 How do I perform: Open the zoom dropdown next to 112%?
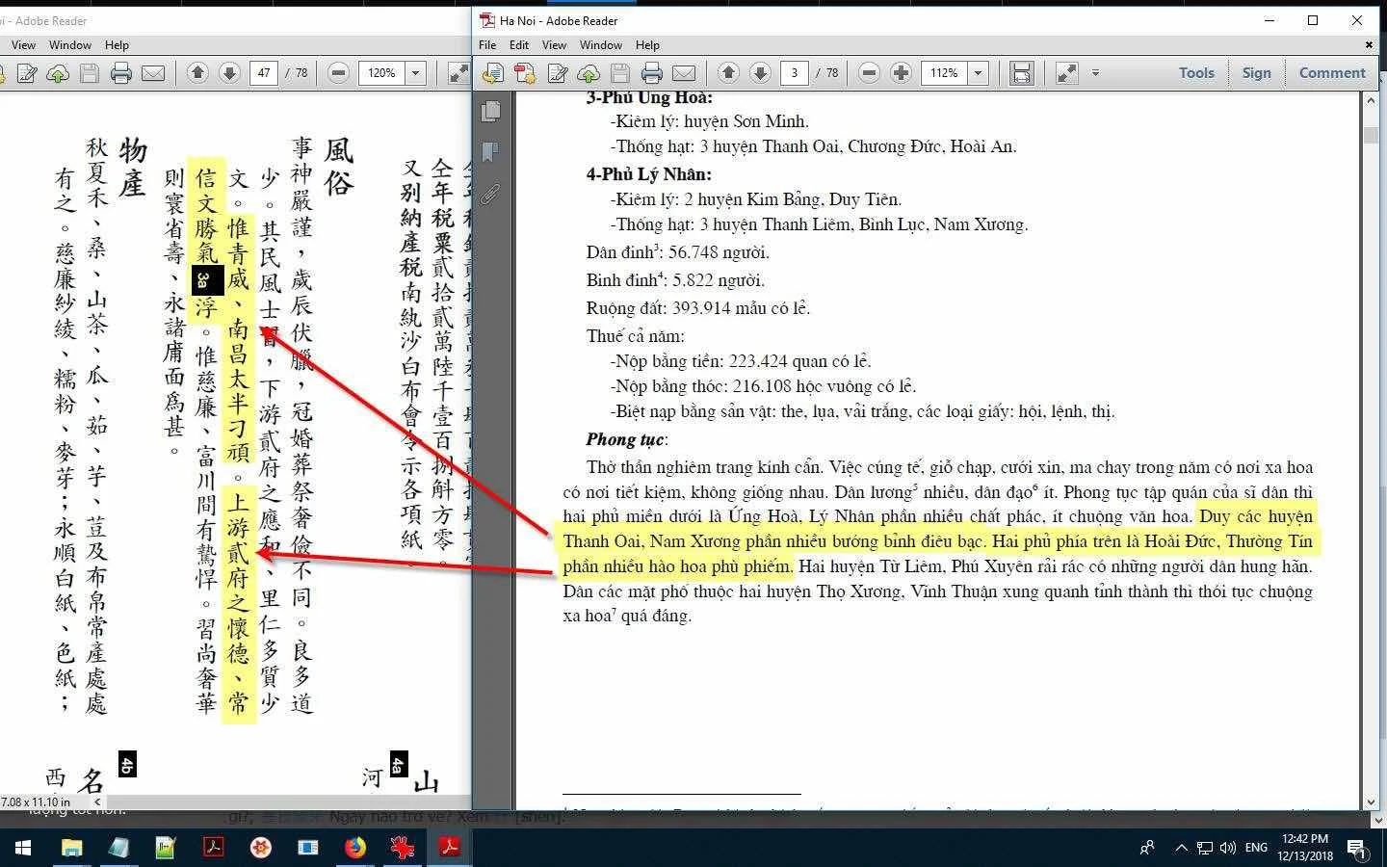tap(979, 73)
